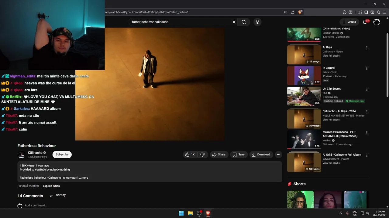Open options for Ai Grijă Calinacho Full Album
Screen dimensions: 389x218
[367, 155]
